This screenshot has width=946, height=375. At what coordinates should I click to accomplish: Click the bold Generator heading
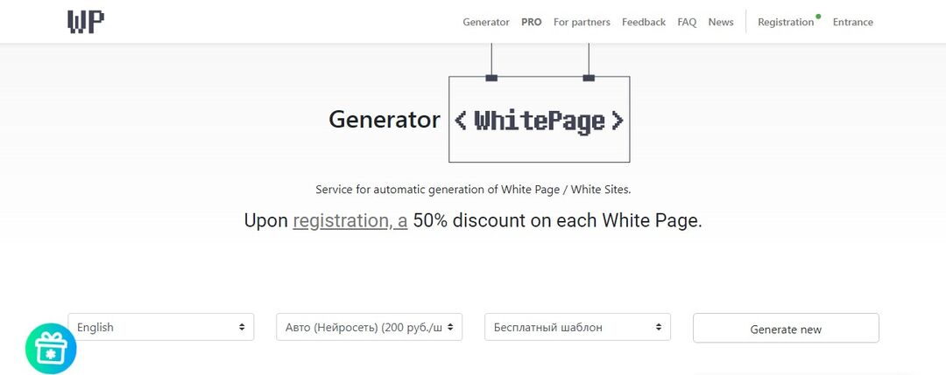[385, 120]
